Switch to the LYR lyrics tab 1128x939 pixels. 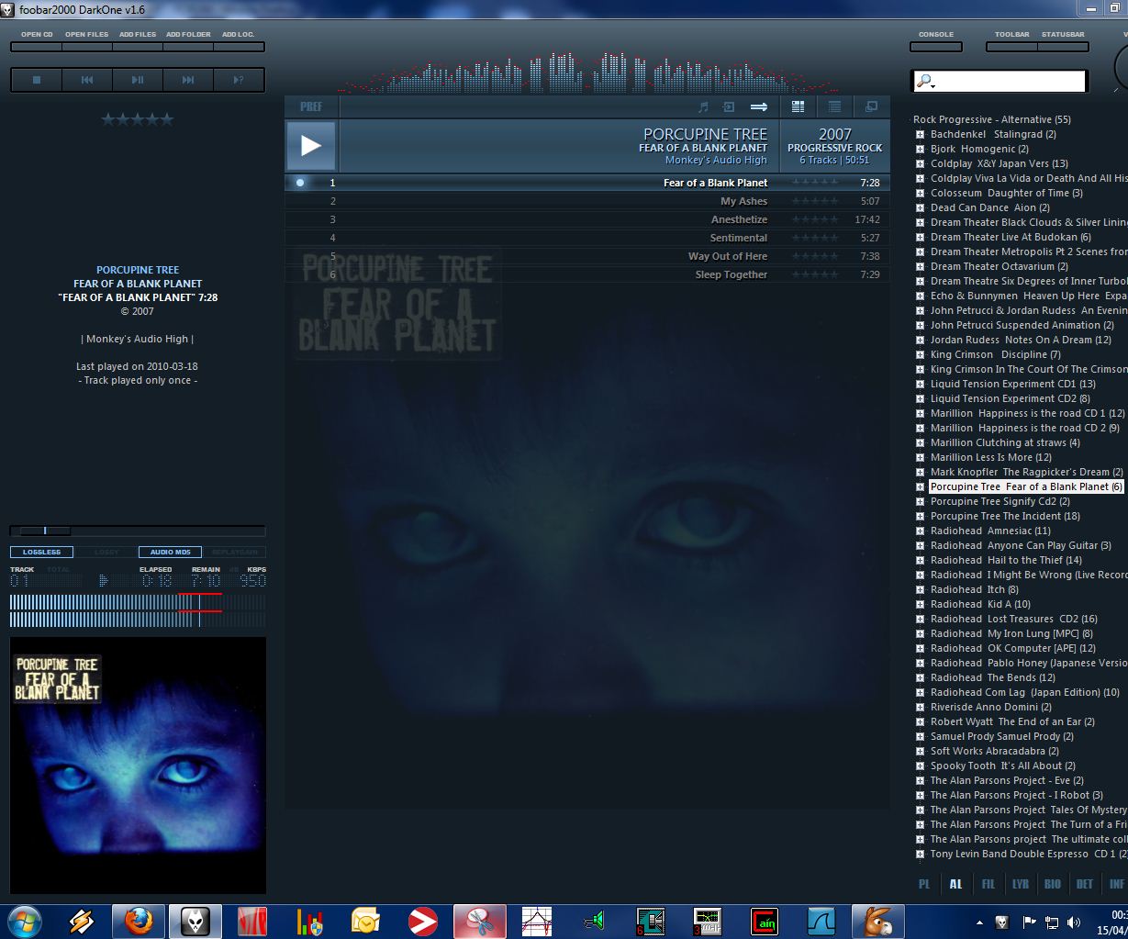point(1021,884)
